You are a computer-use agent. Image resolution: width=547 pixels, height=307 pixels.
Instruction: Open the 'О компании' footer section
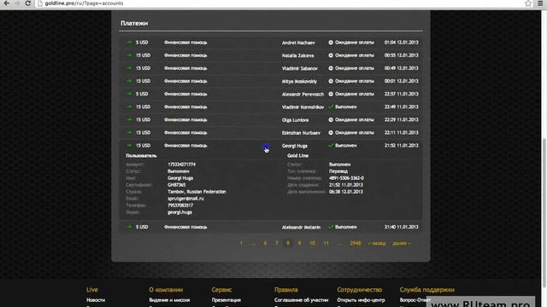pyautogui.click(x=166, y=290)
